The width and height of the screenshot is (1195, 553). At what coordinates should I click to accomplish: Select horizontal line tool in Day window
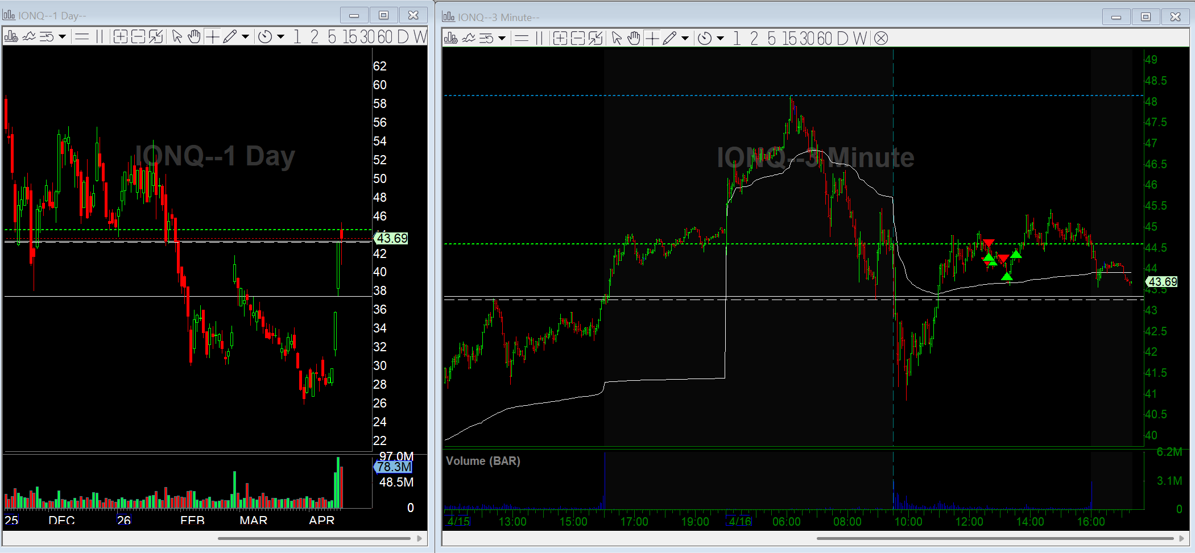(x=82, y=37)
